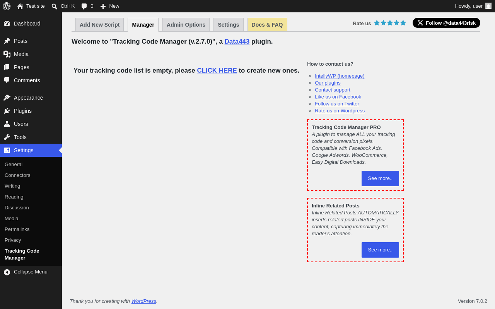
Task: Click the third rating star
Action: pyautogui.click(x=390, y=23)
